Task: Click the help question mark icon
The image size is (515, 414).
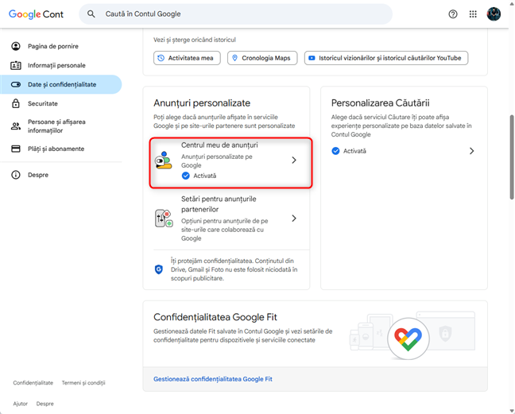Action: coord(453,14)
